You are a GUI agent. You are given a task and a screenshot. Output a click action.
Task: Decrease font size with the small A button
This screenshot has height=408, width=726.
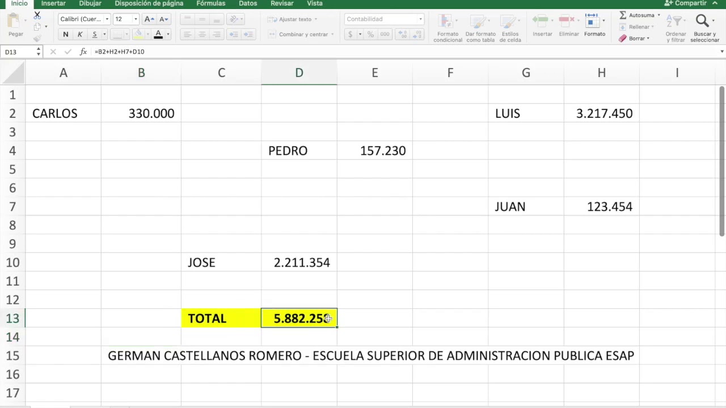coord(164,19)
